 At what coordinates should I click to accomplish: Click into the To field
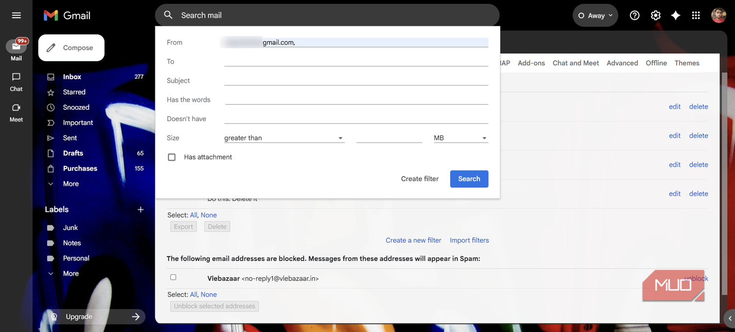(x=356, y=62)
